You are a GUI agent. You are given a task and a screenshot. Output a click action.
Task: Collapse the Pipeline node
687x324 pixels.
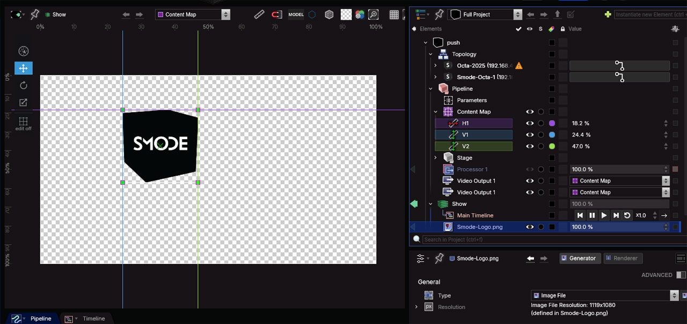(430, 89)
